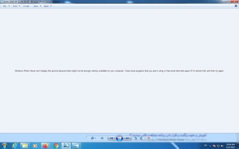Expand the Burn dropdown menu
This screenshot has height=149, width=239.
tap(37, 6)
